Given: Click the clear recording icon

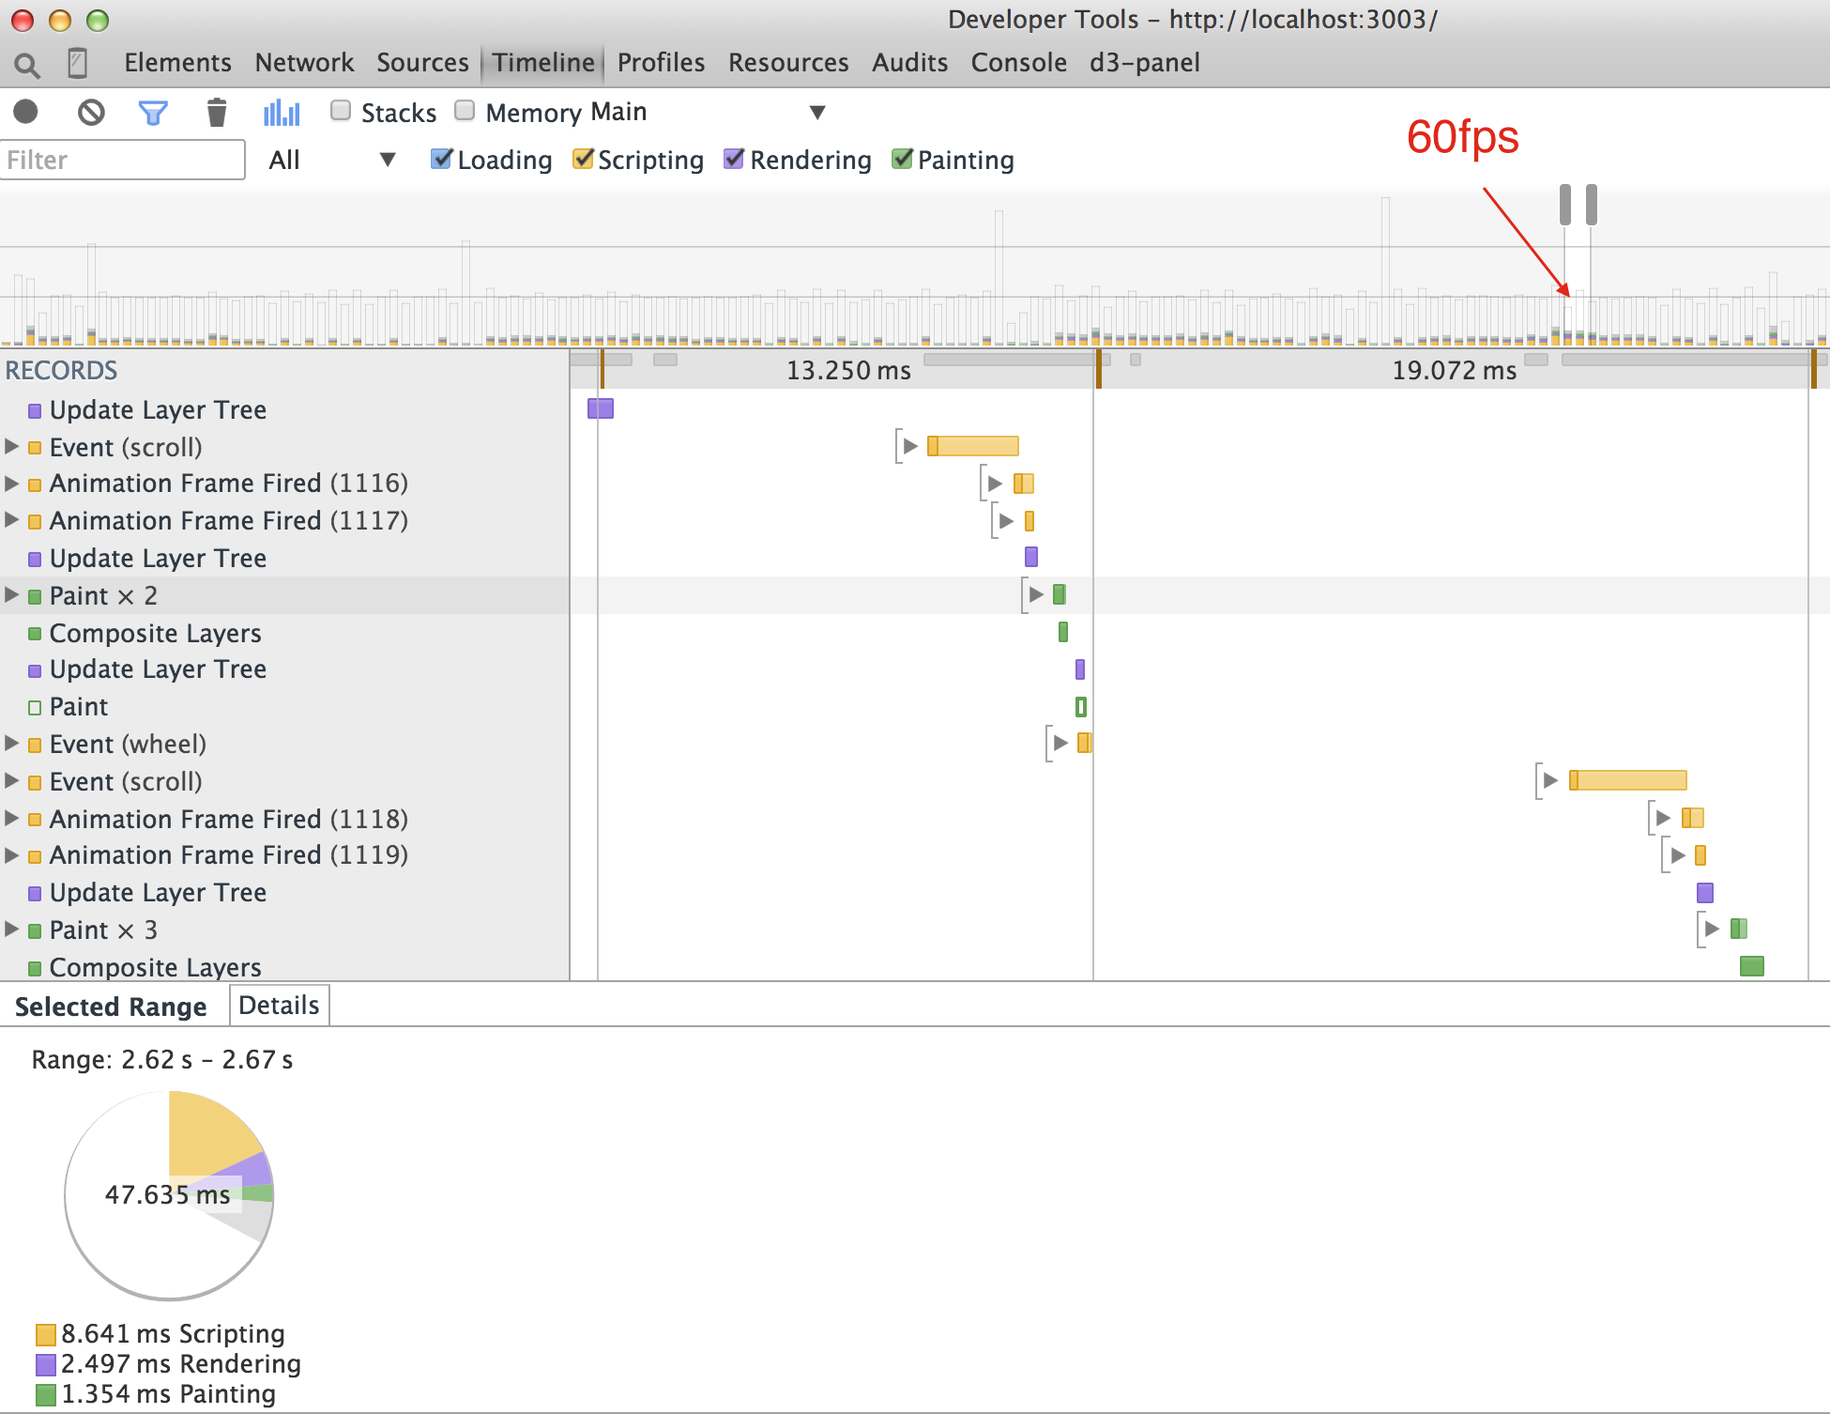Looking at the screenshot, I should (91, 113).
